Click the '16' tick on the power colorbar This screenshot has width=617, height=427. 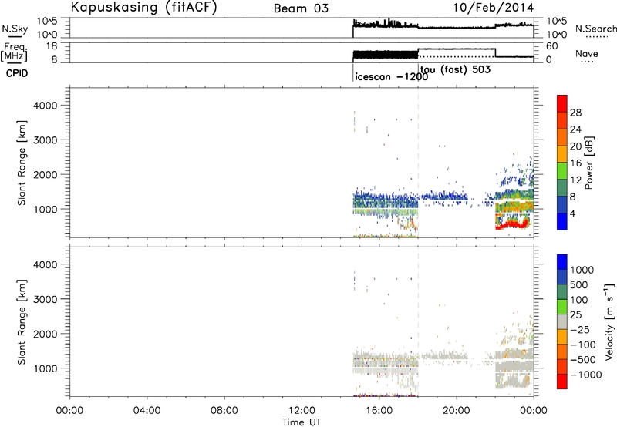(575, 163)
